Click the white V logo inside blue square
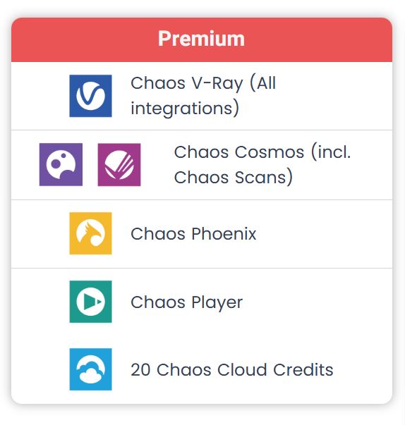The image size is (405, 425). coord(90,96)
